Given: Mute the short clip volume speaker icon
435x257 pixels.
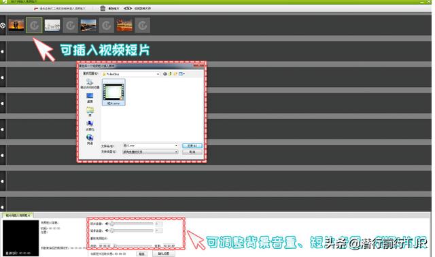Looking at the screenshot, I should pyautogui.click(x=107, y=224).
